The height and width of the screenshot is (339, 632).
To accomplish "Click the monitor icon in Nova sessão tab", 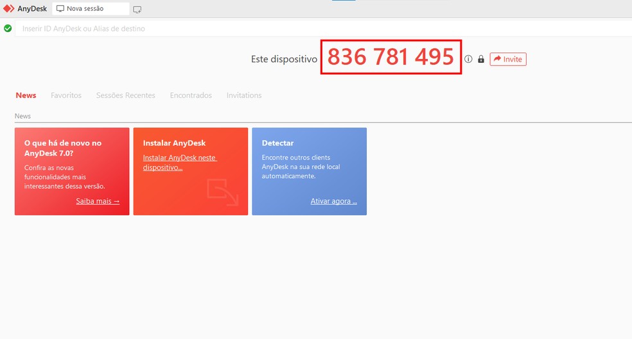I will point(60,8).
